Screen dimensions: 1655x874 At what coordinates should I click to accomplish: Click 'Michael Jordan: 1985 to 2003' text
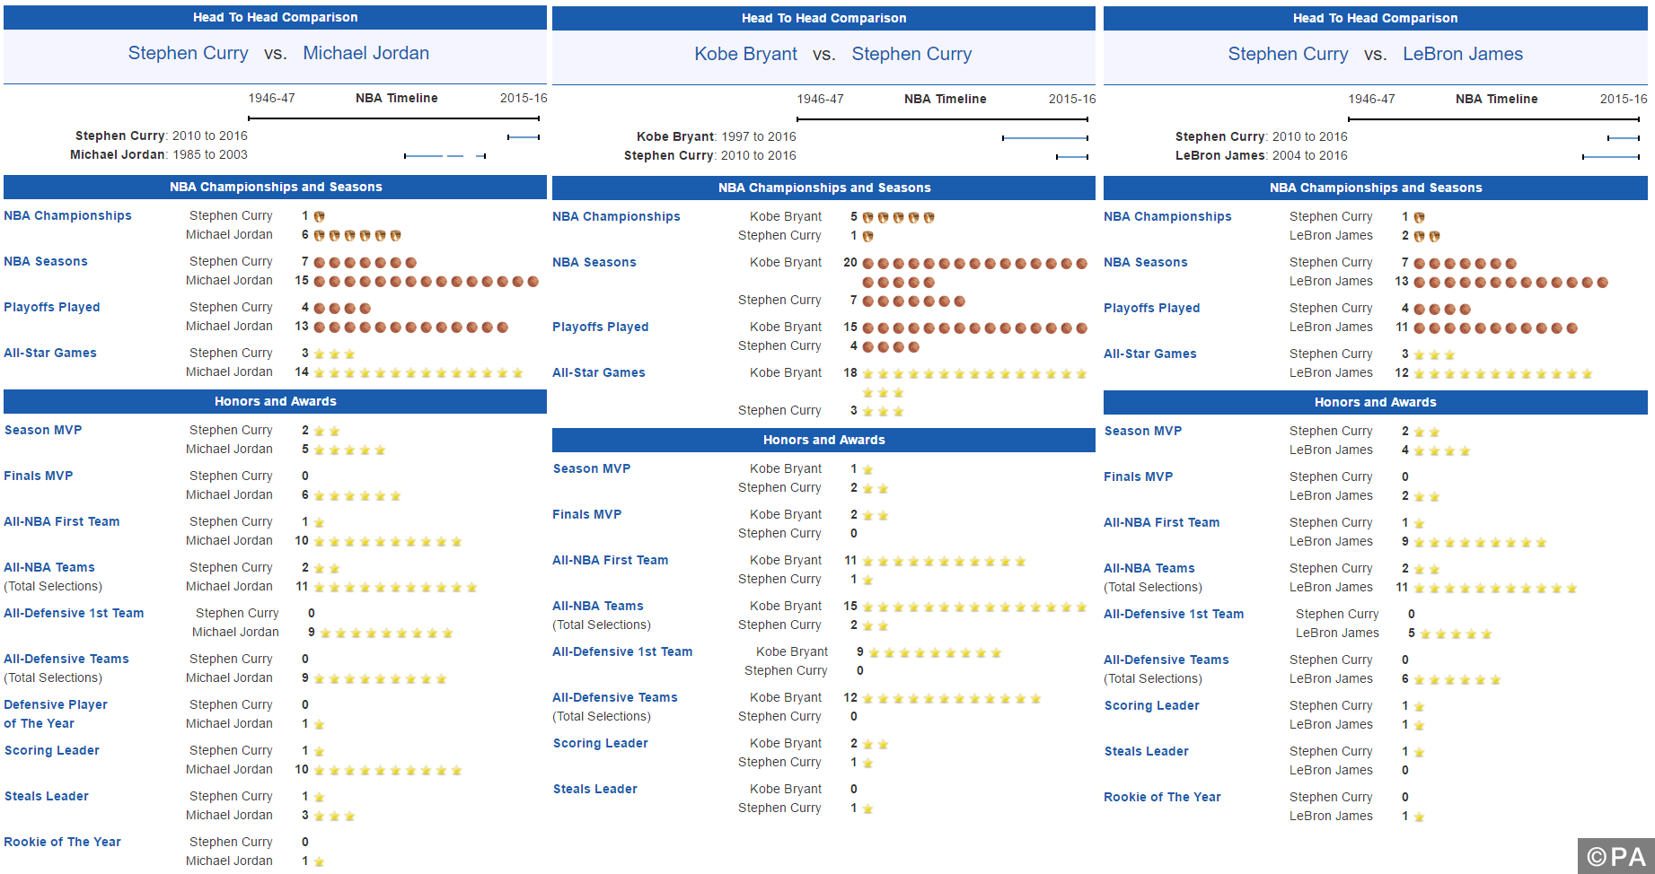(x=159, y=154)
